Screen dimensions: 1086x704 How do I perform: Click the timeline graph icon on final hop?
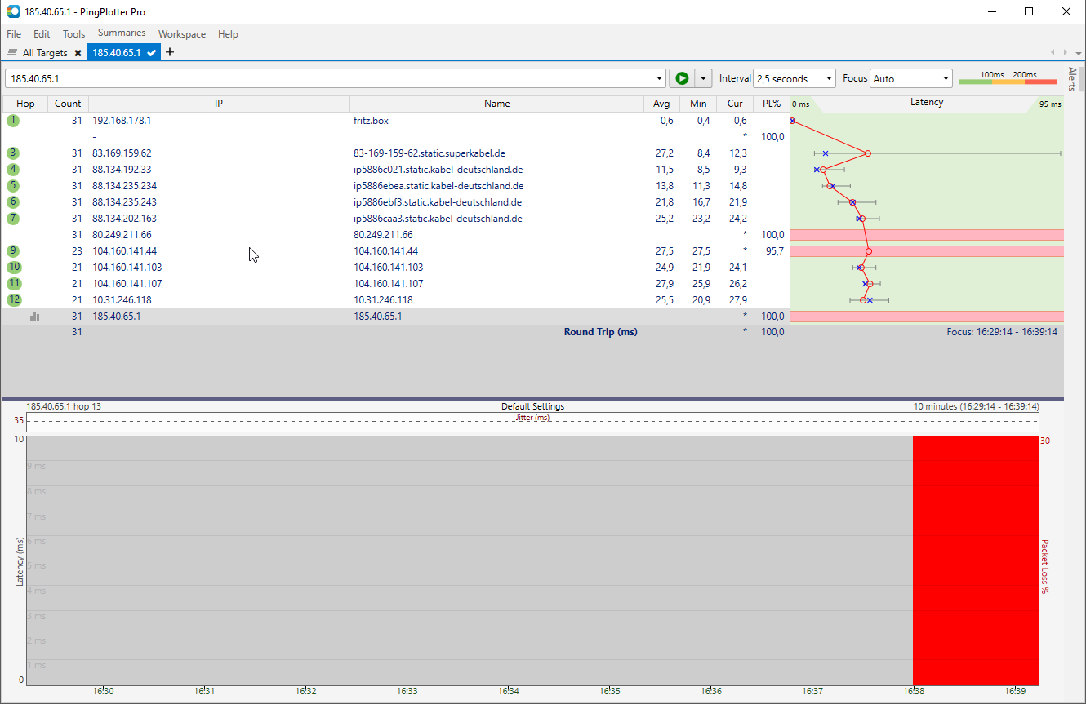(x=34, y=317)
